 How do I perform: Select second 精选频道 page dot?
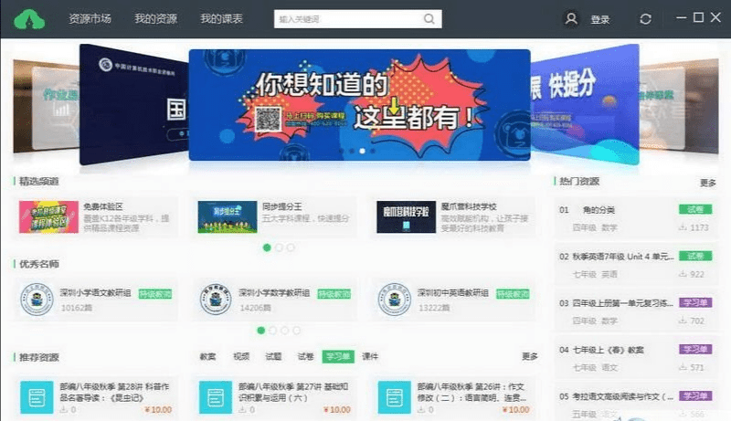point(279,247)
